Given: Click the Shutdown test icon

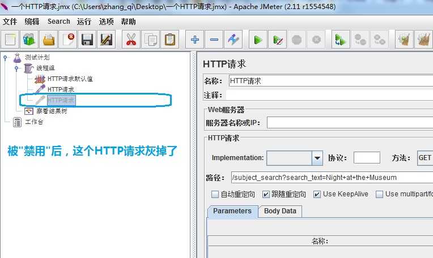Looking at the screenshot, I should coord(316,40).
